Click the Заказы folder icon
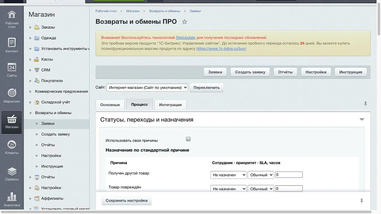381x214 pixels. pos(37,27)
